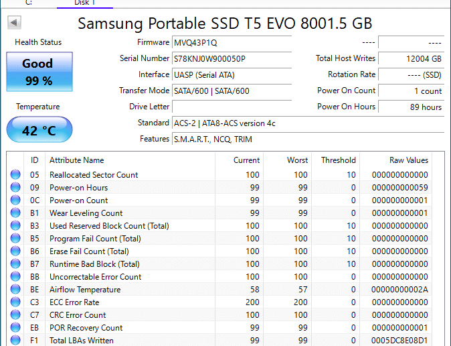Select the Reallocated Sector Count attribute name

point(94,175)
